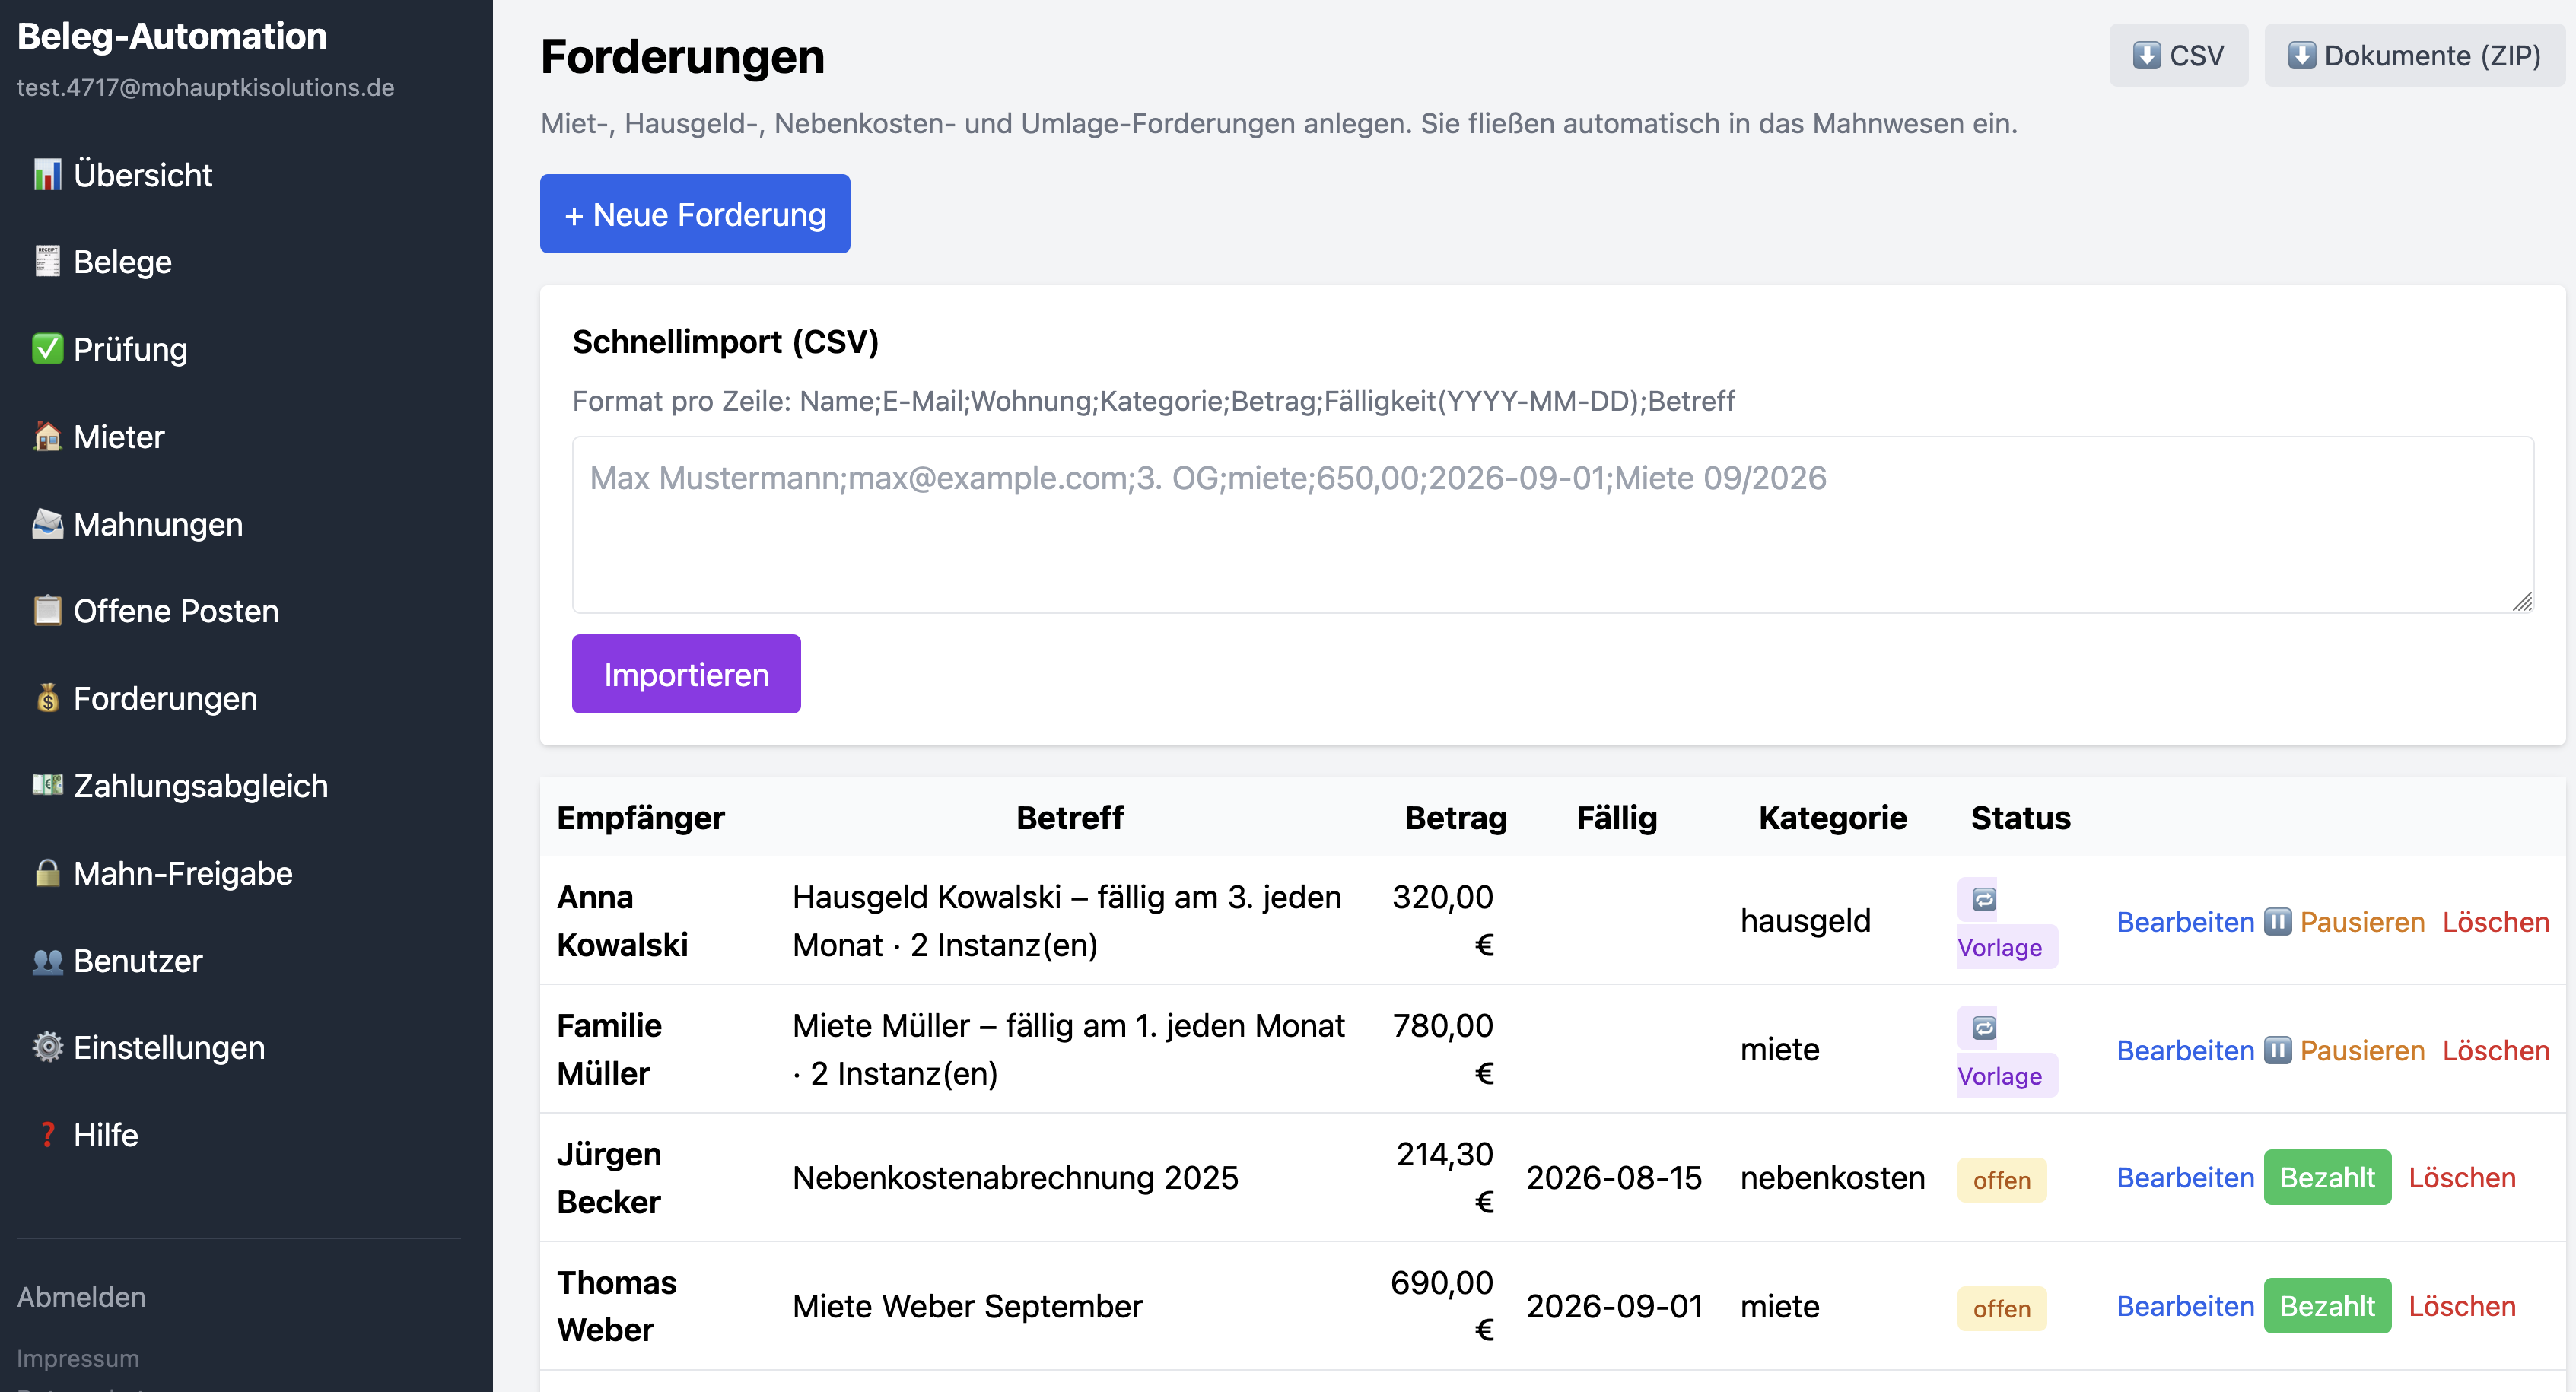Screen dimensions: 2576x1392
Task: Click the Belege receipt icon
Action: click(47, 262)
